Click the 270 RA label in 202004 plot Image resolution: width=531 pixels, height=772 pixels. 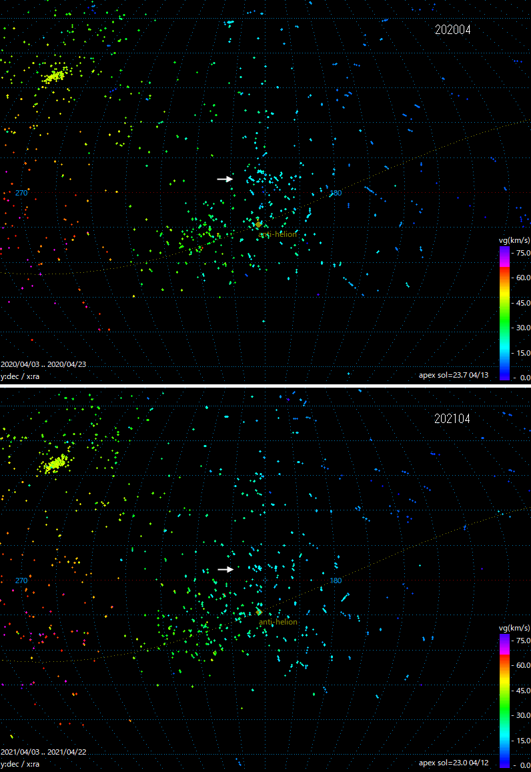[21, 193]
